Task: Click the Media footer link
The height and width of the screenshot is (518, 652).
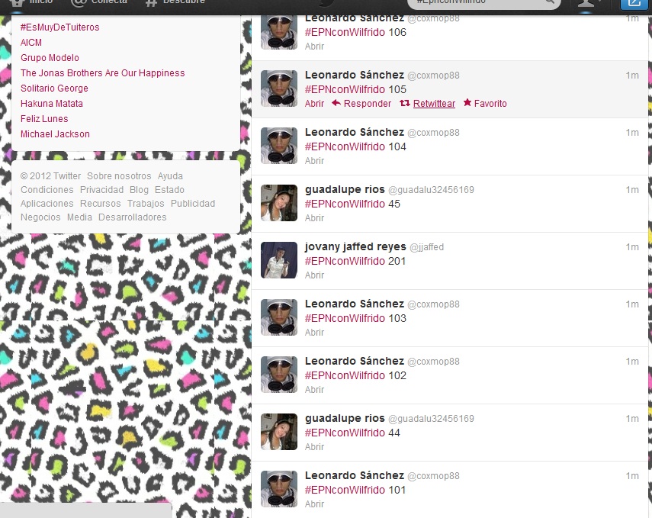Action: pyautogui.click(x=79, y=217)
